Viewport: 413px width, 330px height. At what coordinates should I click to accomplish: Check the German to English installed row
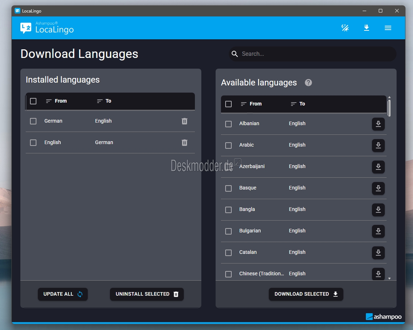pos(33,121)
